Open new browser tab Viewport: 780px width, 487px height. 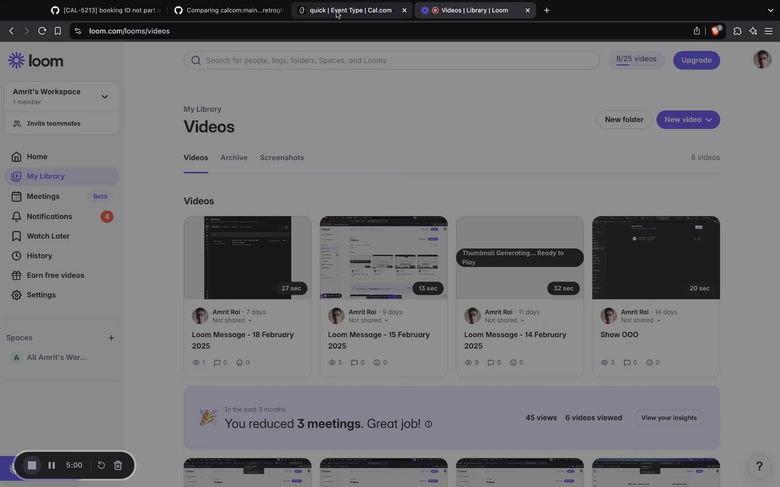tap(547, 10)
